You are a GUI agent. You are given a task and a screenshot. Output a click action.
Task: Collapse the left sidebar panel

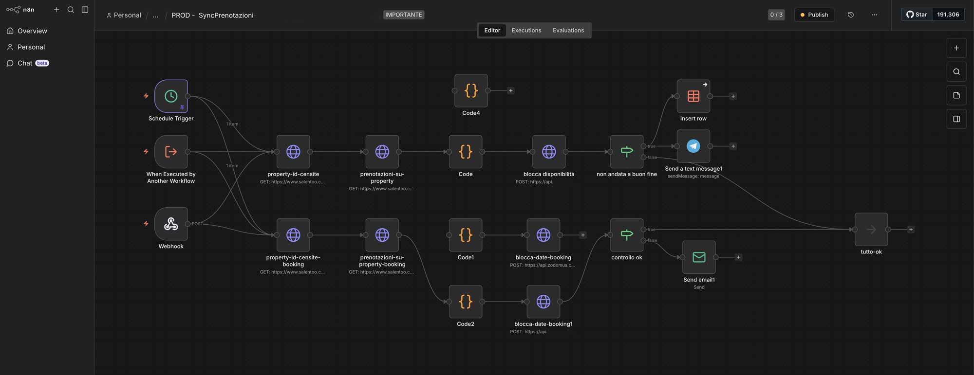click(85, 10)
